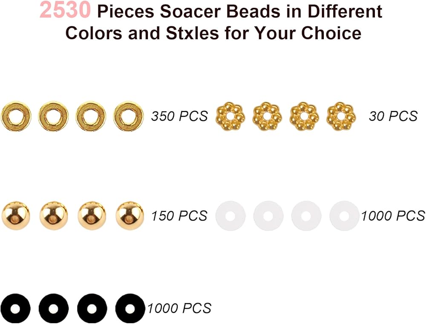Select the last gold flat ring bead
The width and height of the screenshot is (426, 324).
129,116
